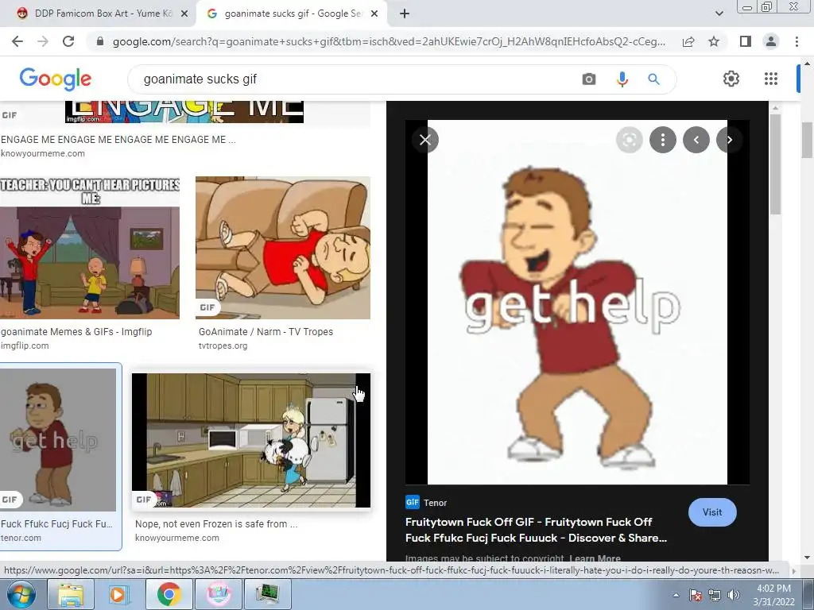Show hidden system tray icons
This screenshot has width=814, height=610.
[676, 595]
